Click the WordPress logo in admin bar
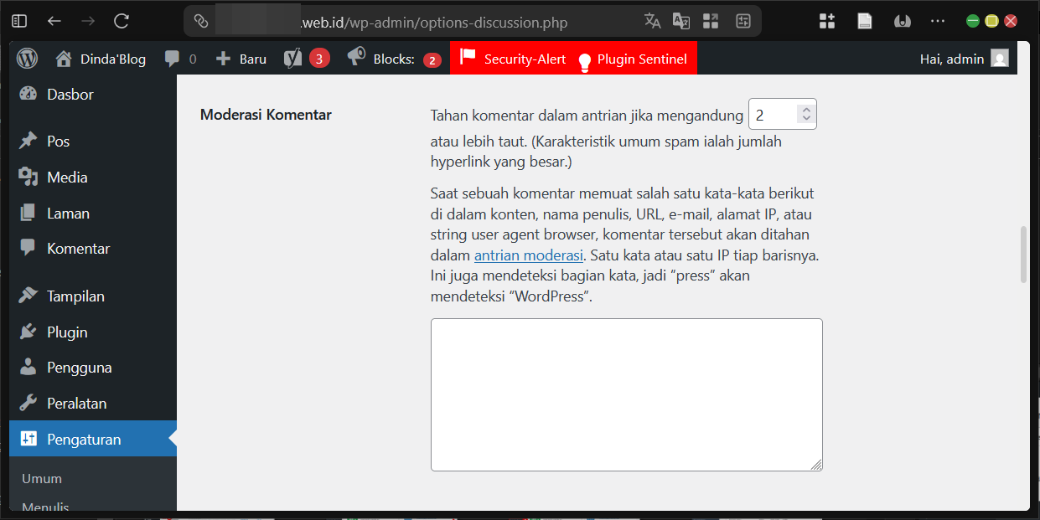1040x520 pixels. (x=27, y=58)
